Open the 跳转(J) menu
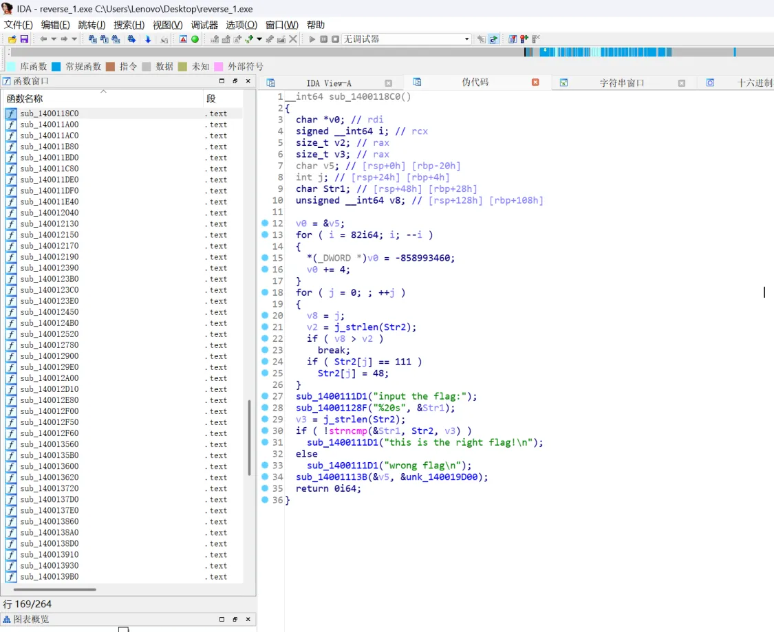 point(92,25)
